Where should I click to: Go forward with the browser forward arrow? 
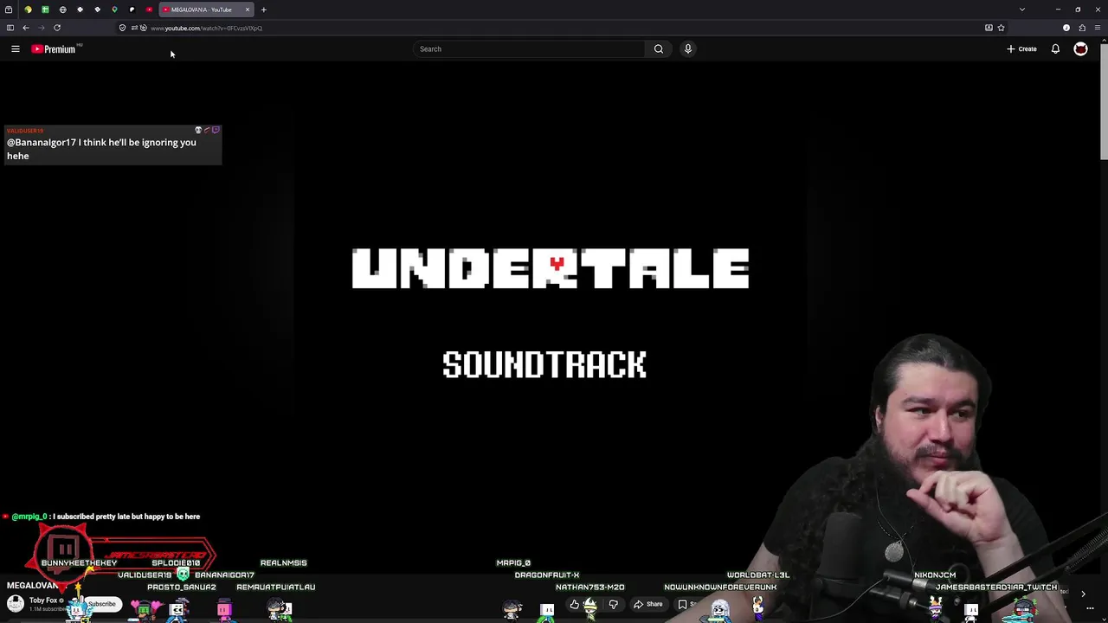[41, 28]
